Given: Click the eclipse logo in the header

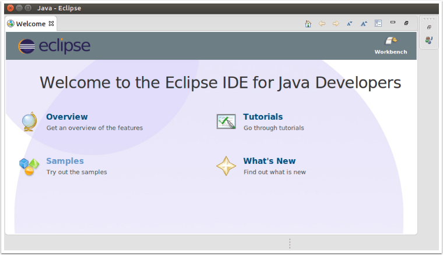Looking at the screenshot, I should (x=54, y=46).
